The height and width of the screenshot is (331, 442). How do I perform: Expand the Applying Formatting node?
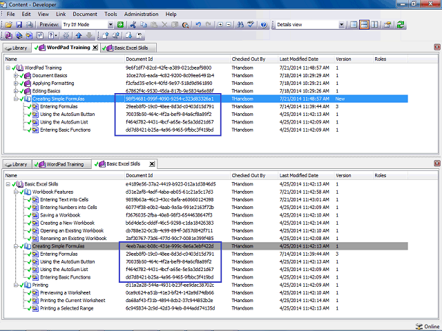coord(16,83)
